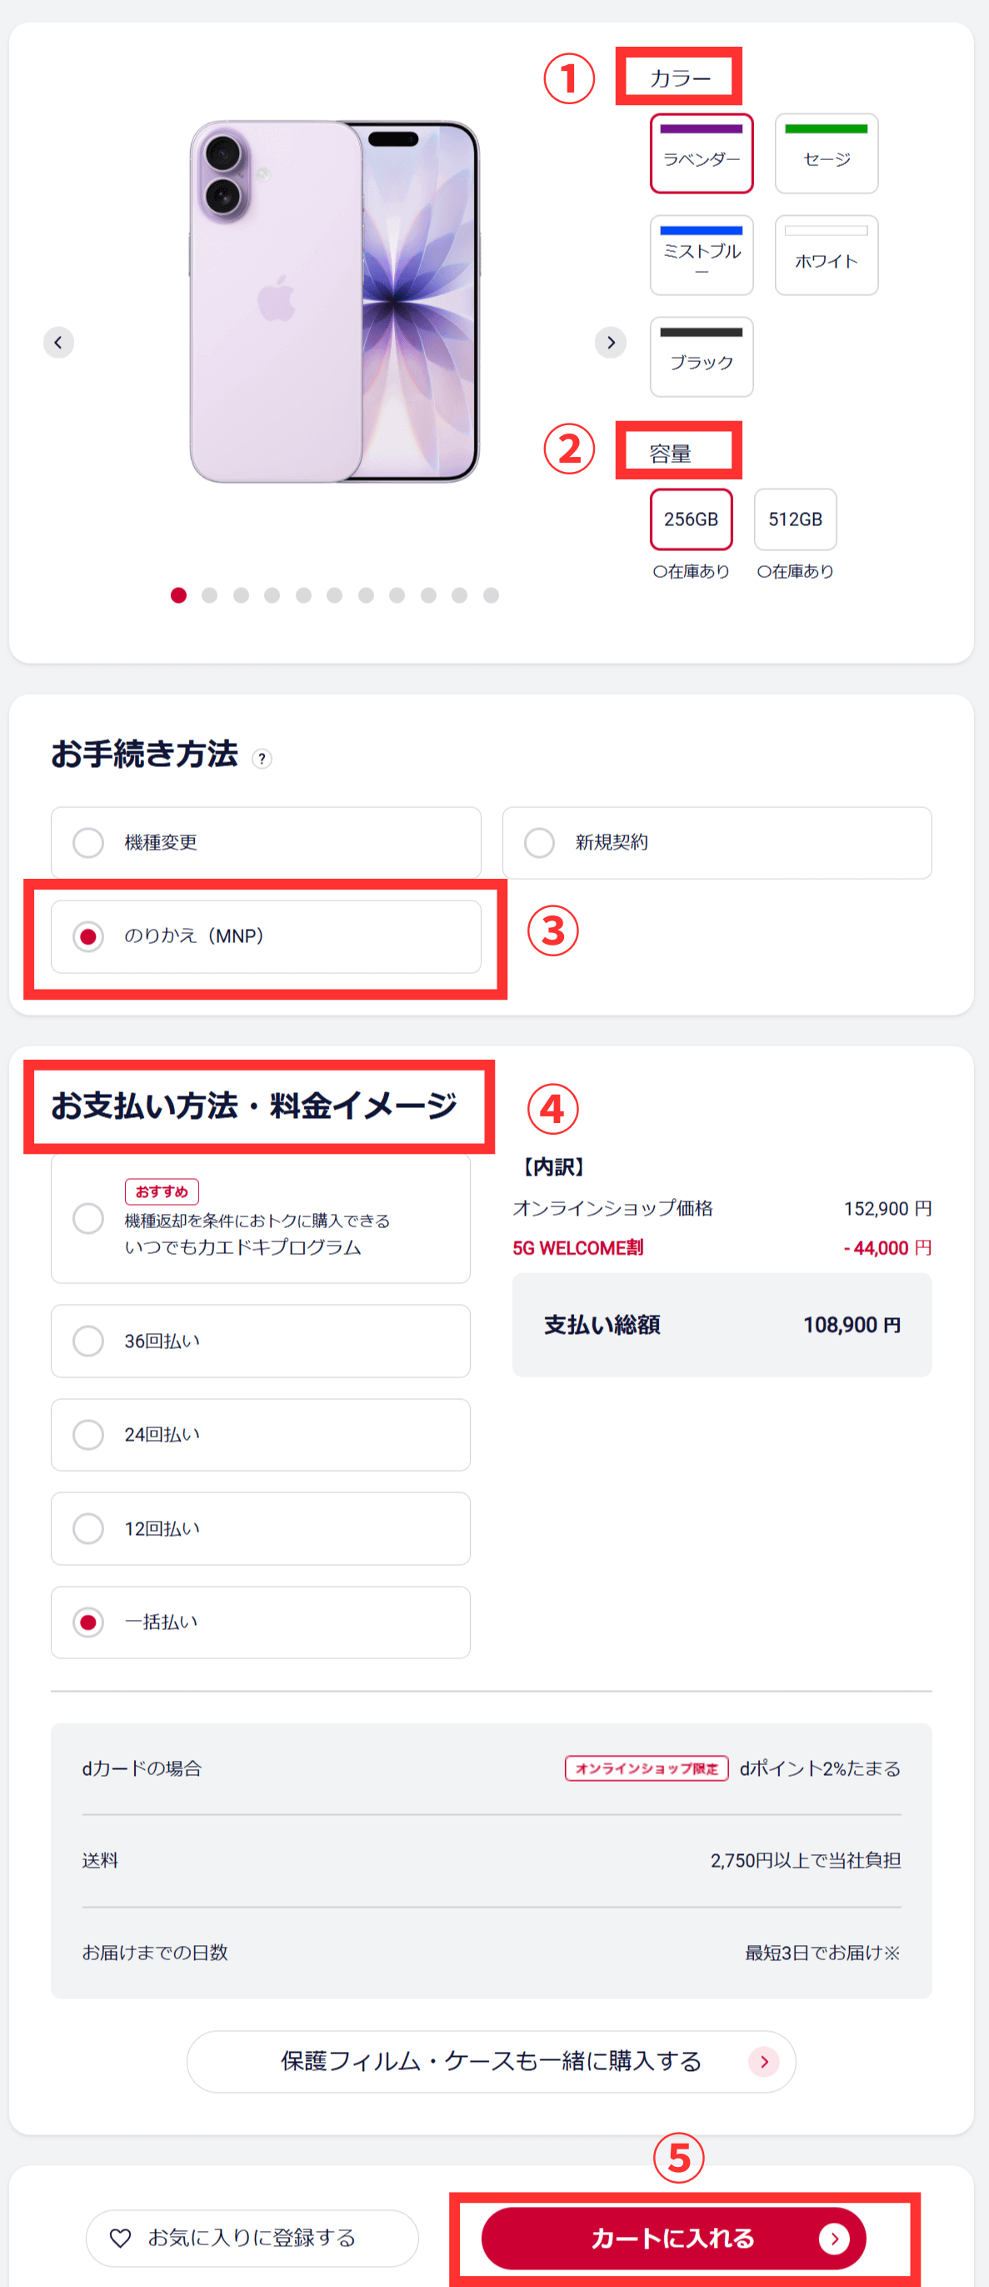Image resolution: width=989 pixels, height=2287 pixels.
Task: Jump to the last carousel image dot
Action: [491, 596]
